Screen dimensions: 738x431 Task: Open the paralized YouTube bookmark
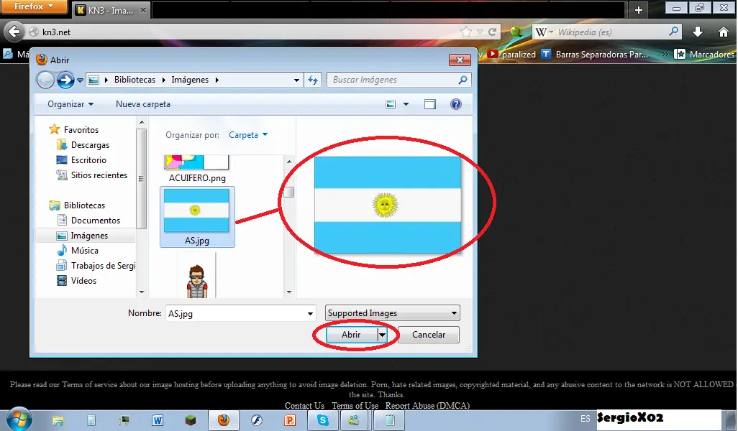[511, 55]
